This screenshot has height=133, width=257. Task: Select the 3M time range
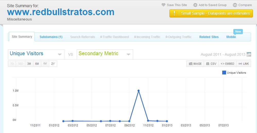[x=29, y=64]
